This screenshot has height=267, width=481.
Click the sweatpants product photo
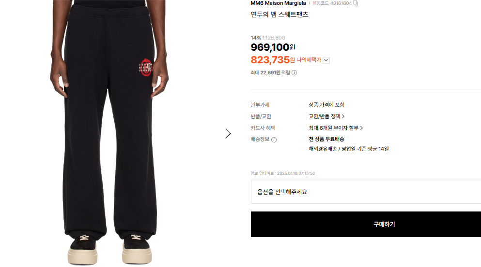pyautogui.click(x=109, y=133)
